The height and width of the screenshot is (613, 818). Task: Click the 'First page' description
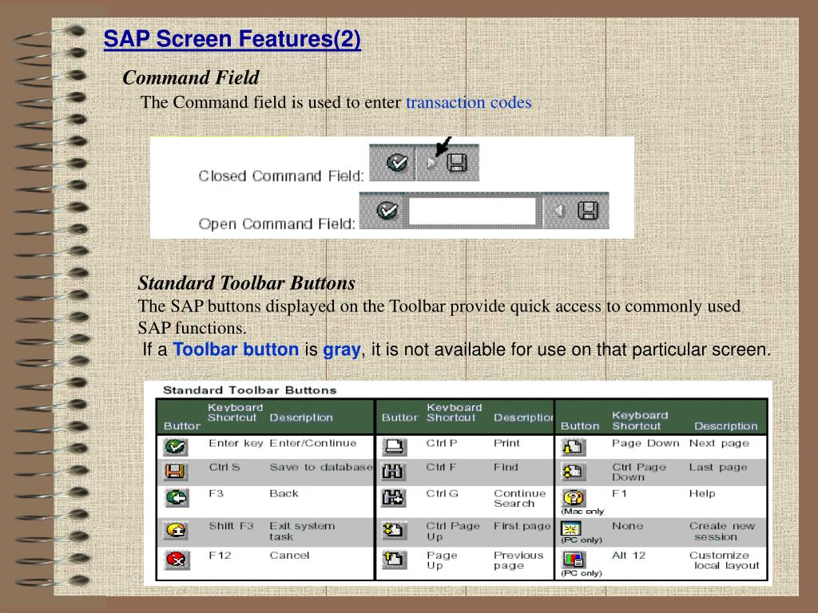522,526
